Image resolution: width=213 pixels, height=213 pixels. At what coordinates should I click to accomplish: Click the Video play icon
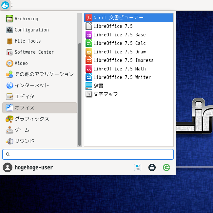point(10,63)
